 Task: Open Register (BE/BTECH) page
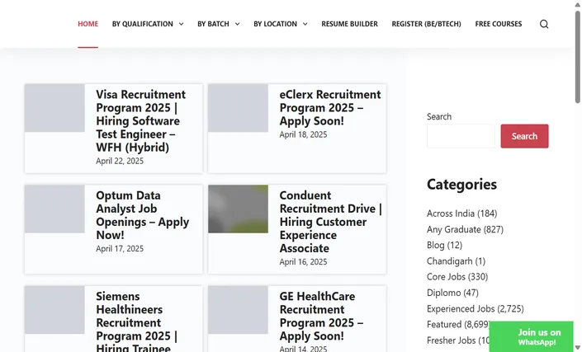tap(426, 24)
